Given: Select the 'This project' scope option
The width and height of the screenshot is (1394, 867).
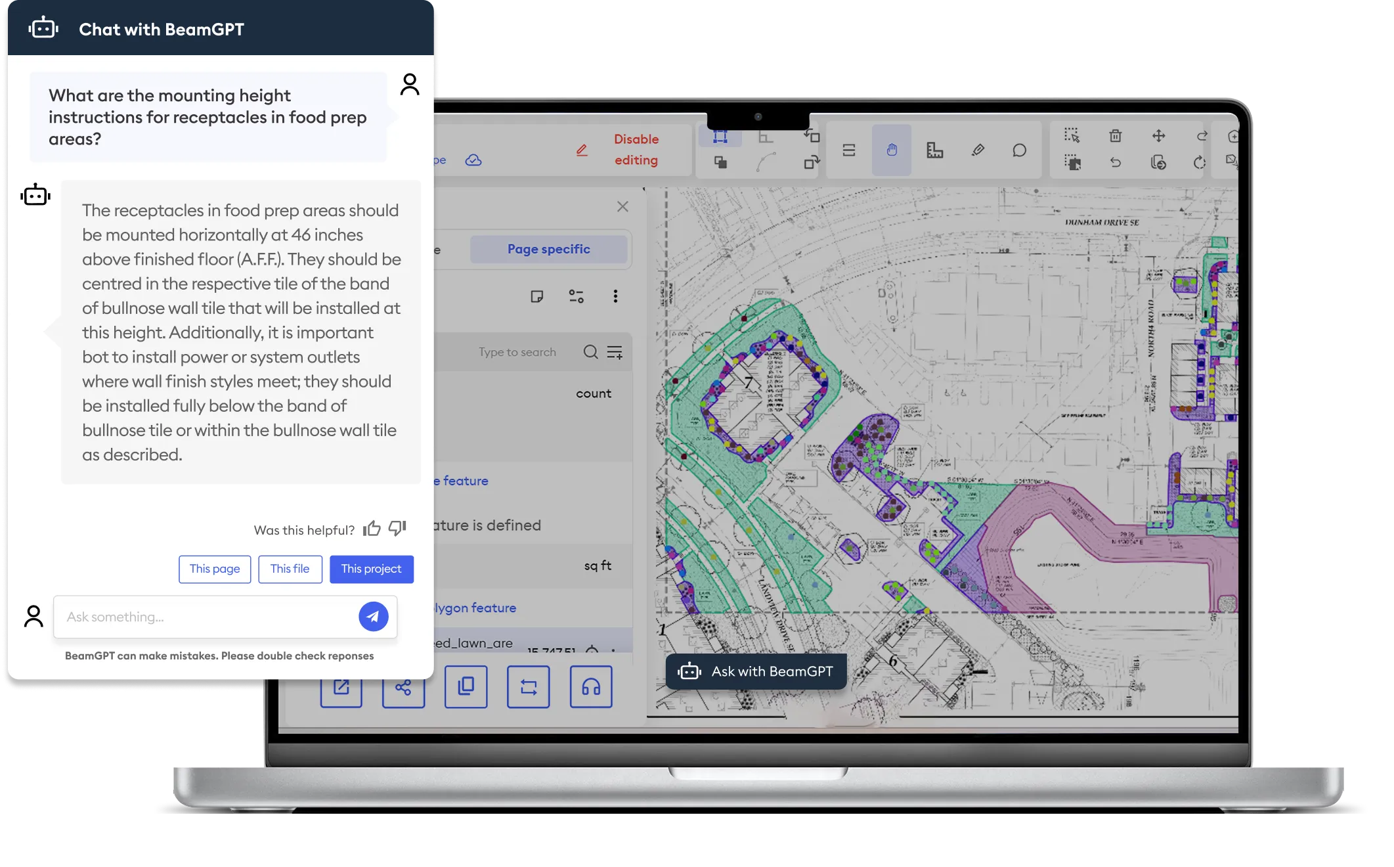Looking at the screenshot, I should 371,569.
